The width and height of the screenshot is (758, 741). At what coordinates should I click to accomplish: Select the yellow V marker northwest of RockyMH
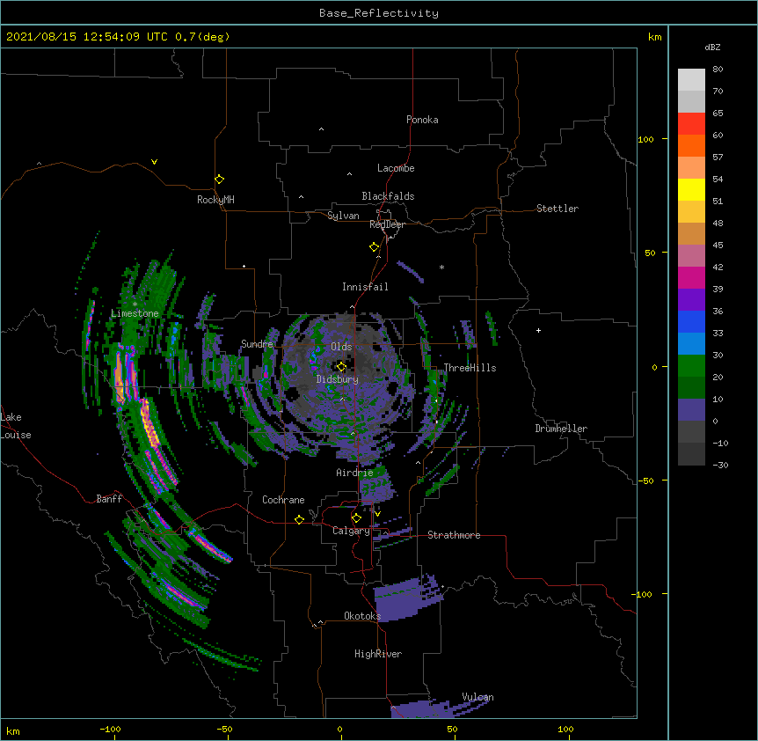point(154,162)
